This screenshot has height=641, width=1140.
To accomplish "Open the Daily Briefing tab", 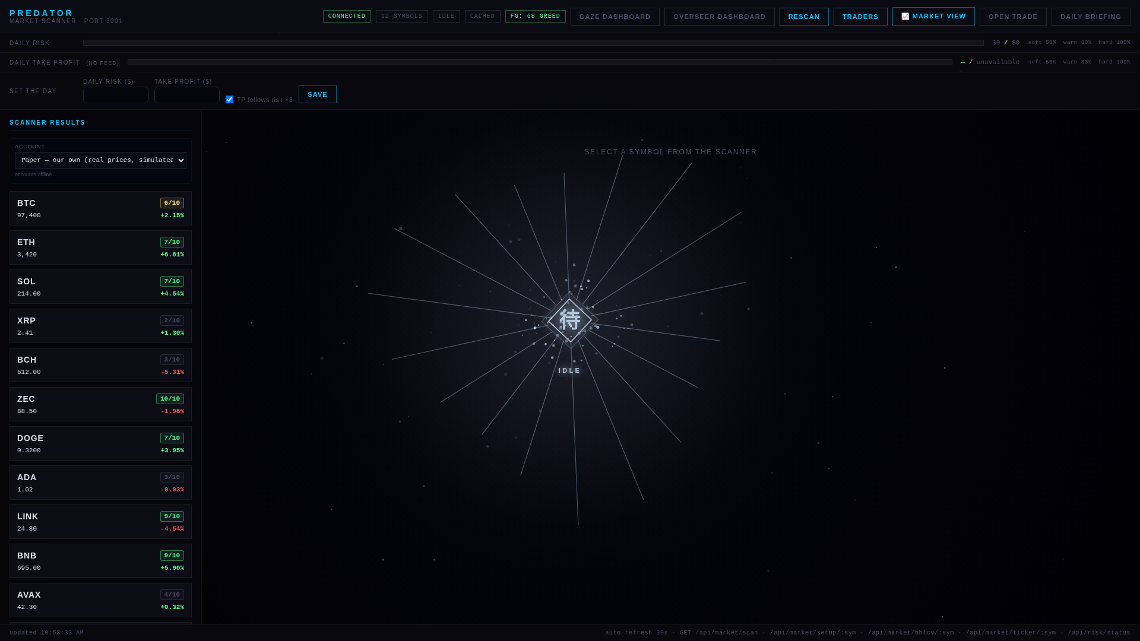I will point(1091,17).
